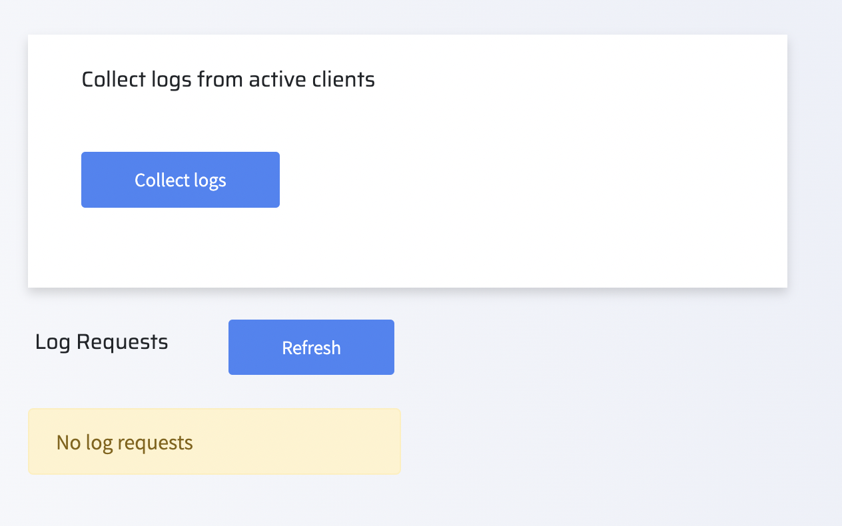The image size is (842, 526).
Task: Hit Refresh beside the Log Requests title
Action: coord(311,348)
